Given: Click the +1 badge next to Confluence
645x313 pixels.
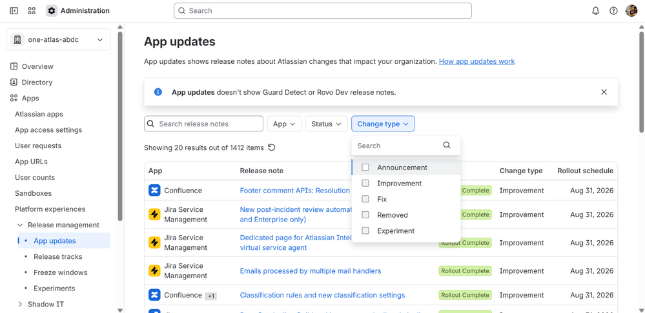Looking at the screenshot, I should pos(210,296).
